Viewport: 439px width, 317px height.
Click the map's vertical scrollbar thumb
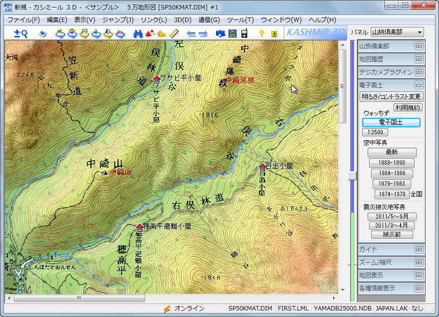(x=342, y=86)
